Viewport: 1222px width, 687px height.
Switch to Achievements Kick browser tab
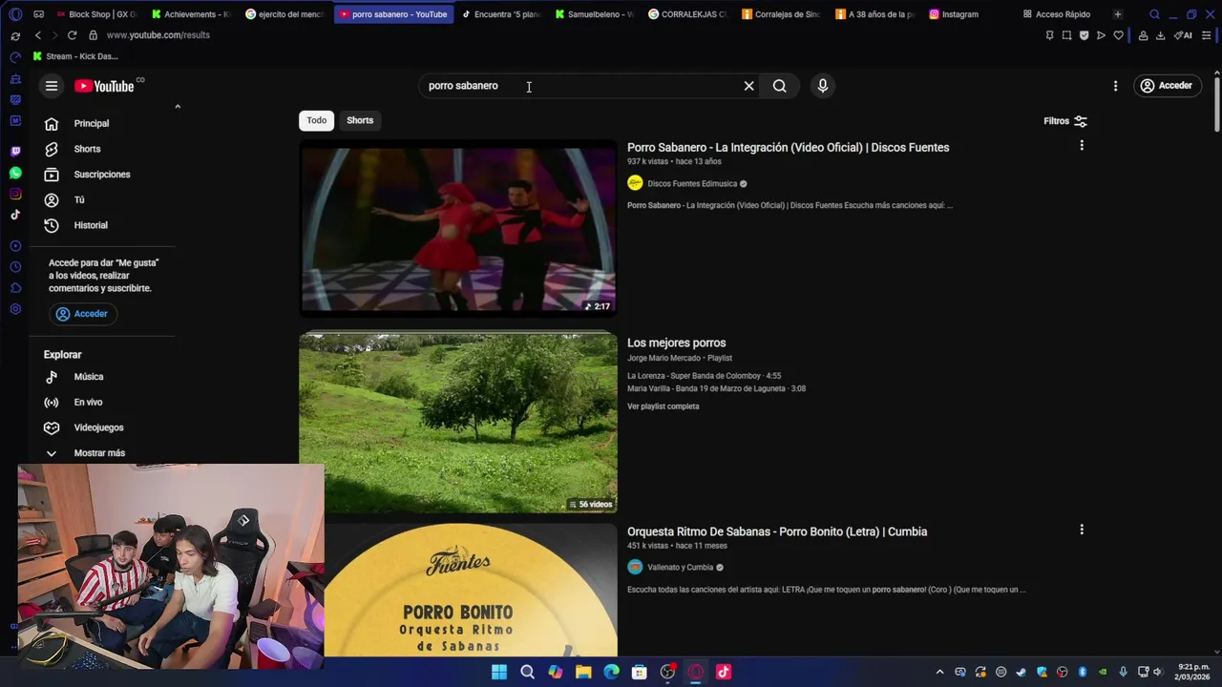click(x=191, y=14)
